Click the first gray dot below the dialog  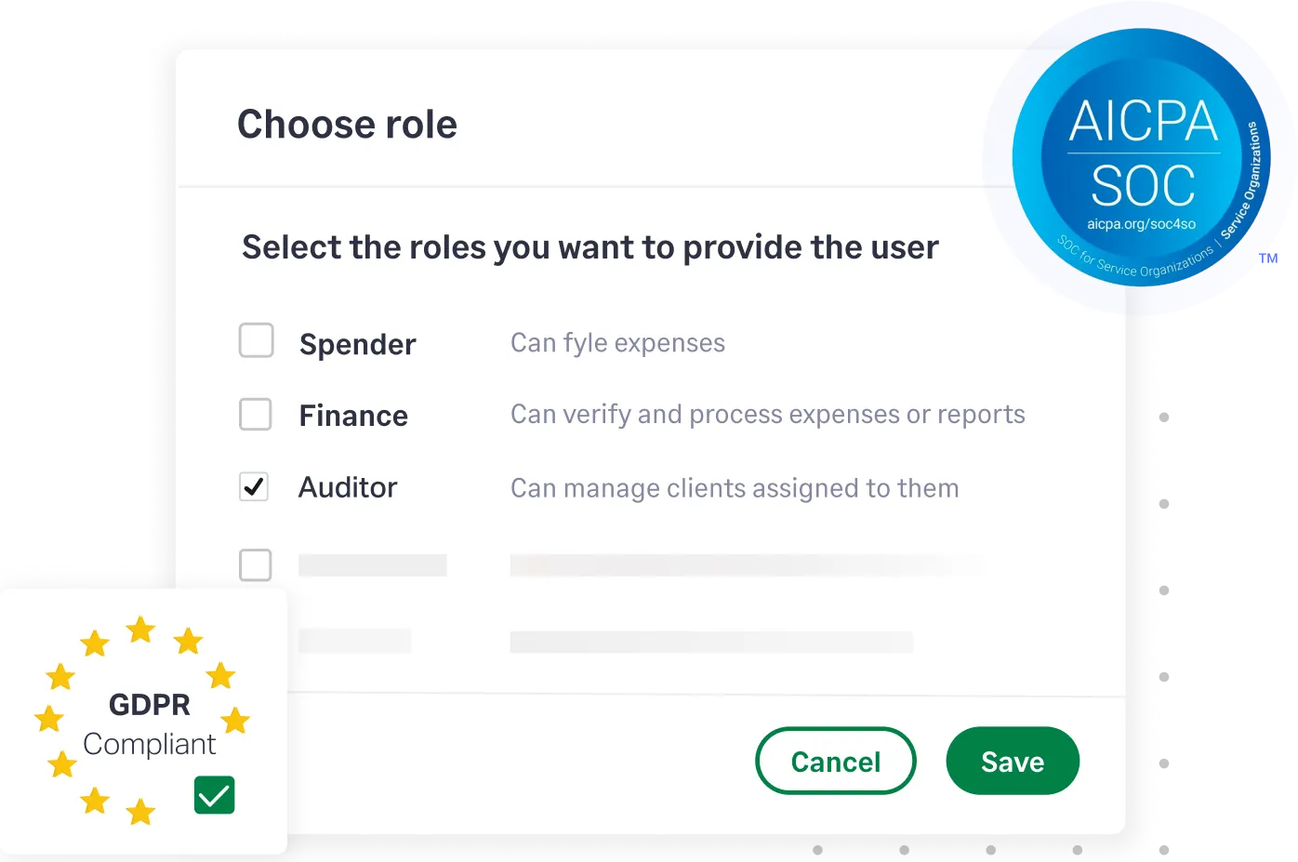coord(818,849)
